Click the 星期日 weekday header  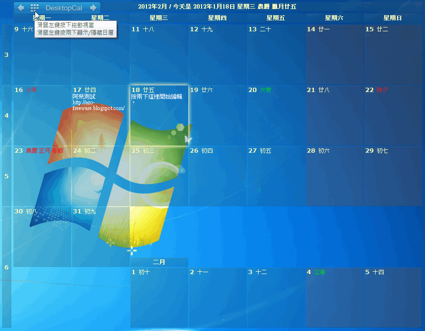(x=393, y=18)
